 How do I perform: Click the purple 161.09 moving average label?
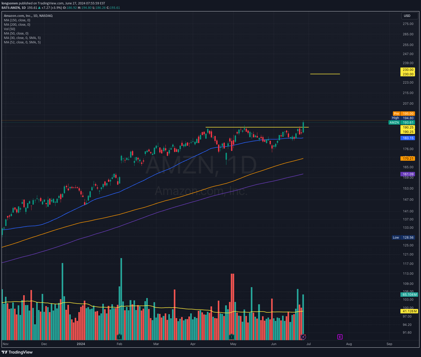[408, 174]
